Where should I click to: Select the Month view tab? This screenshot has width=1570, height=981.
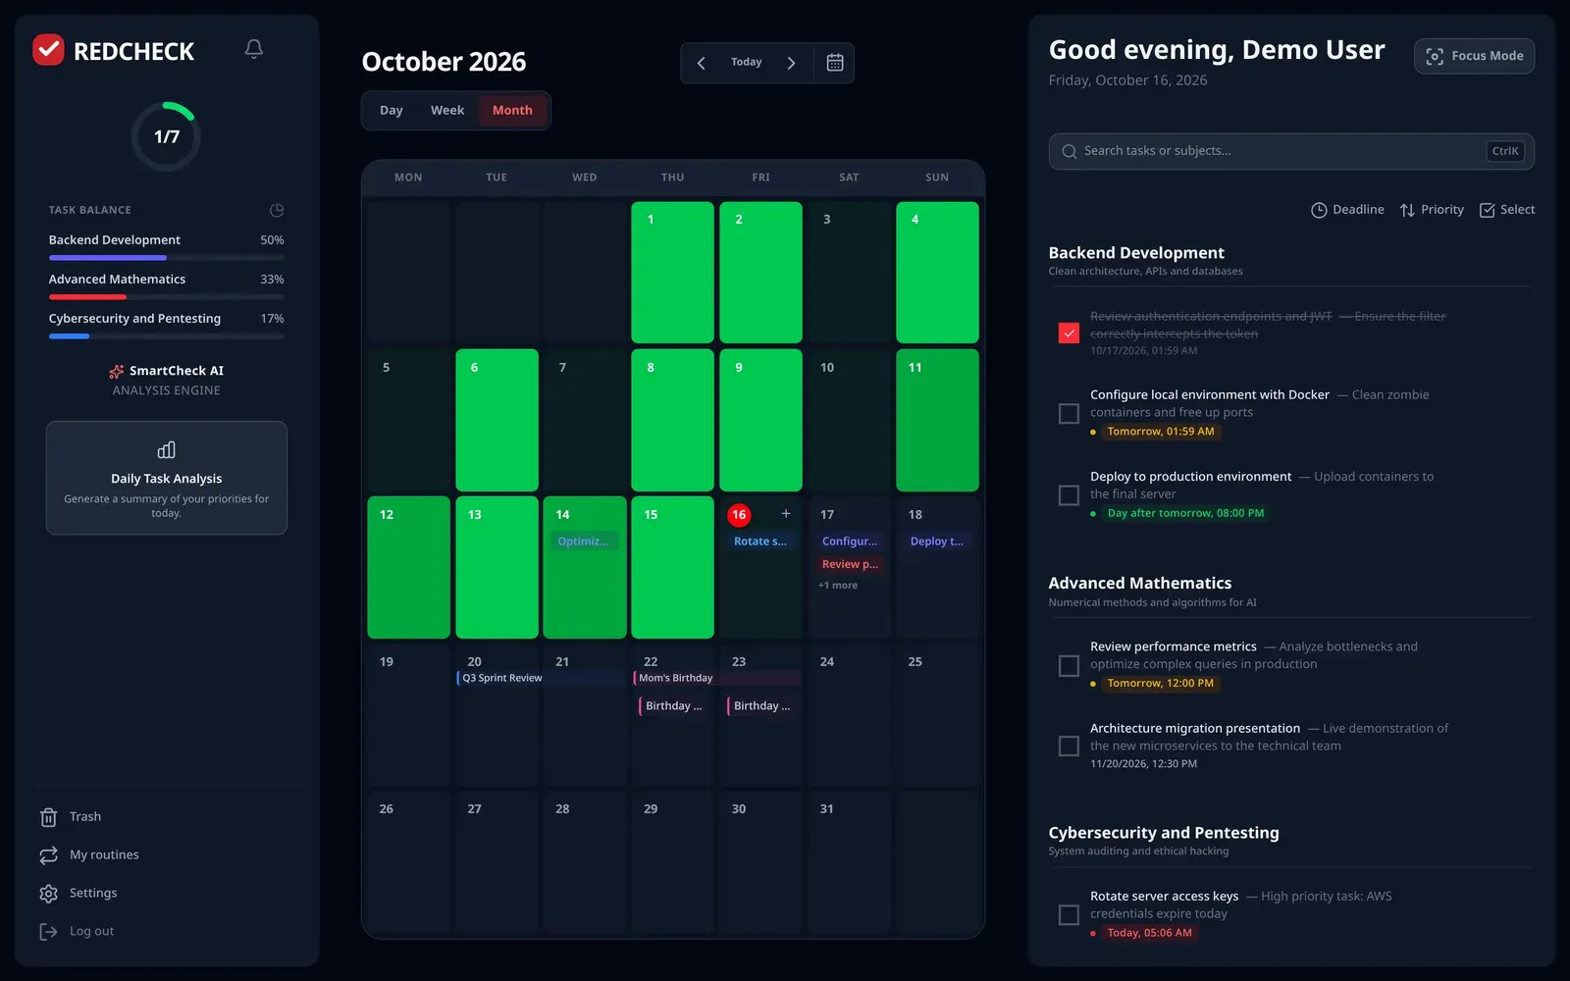[x=512, y=111]
